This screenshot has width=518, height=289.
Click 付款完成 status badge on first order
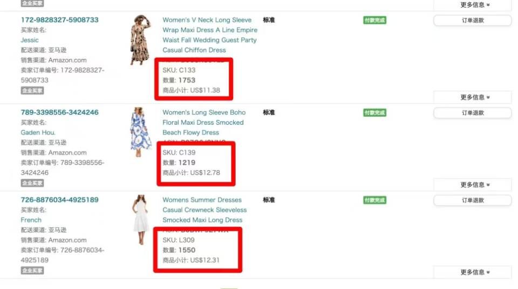[374, 20]
